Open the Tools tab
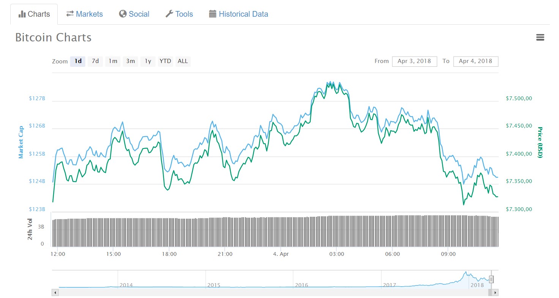559x298 pixels. click(x=179, y=14)
